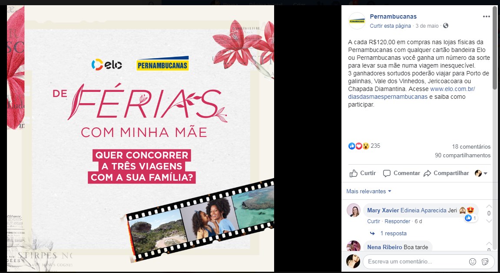Click the Comentar speech bubble icon
500x273 pixels.
tap(387, 173)
